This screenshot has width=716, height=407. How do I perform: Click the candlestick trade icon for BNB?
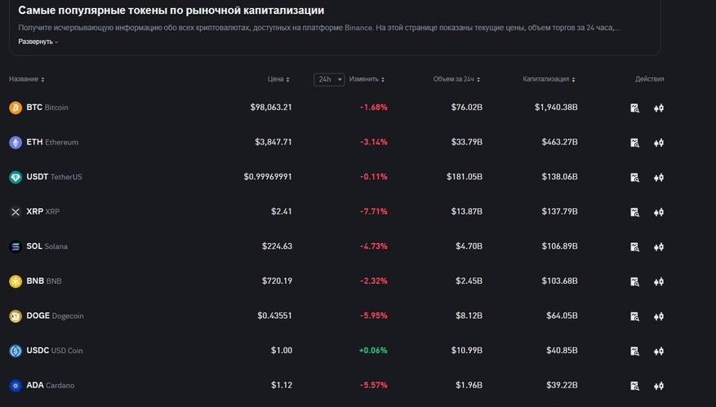[x=659, y=281]
